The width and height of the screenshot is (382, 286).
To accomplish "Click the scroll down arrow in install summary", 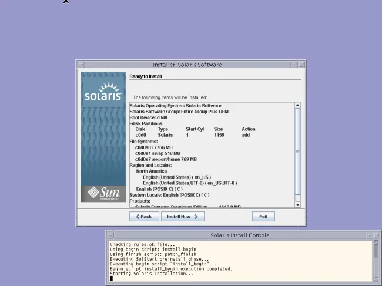I will click(297, 205).
